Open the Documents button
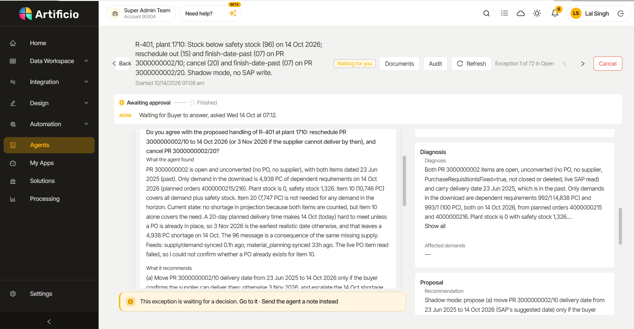 point(399,64)
